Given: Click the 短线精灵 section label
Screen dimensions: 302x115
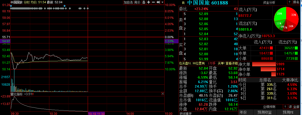Looking at the screenshot, I should point(185,113).
